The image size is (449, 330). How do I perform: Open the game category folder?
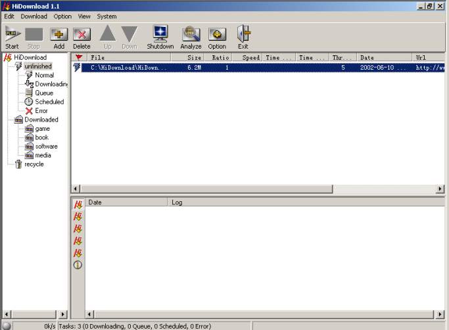pos(42,129)
